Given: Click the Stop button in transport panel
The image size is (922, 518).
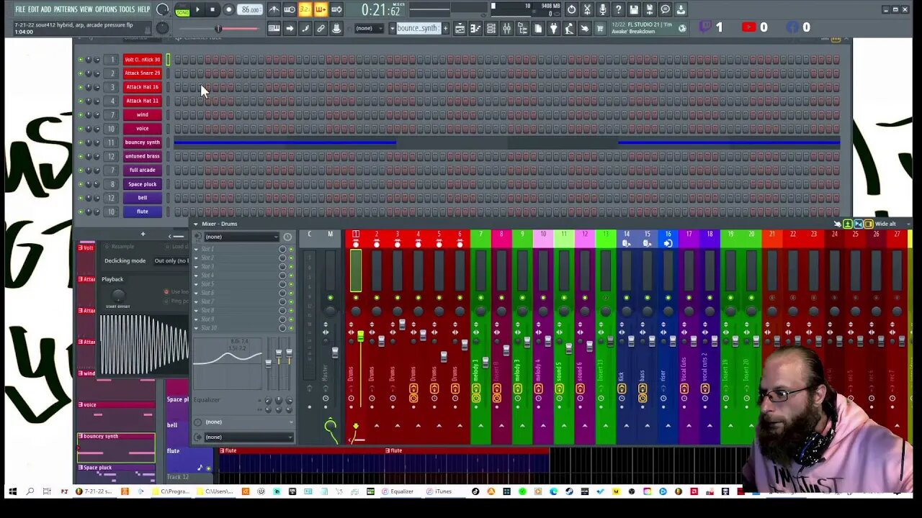Looking at the screenshot, I should [212, 9].
